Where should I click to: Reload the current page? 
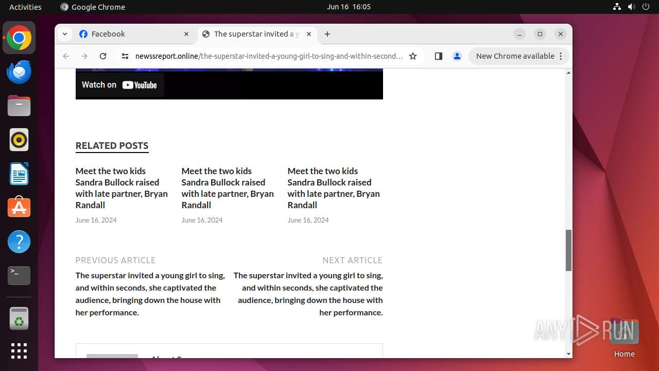tap(103, 56)
